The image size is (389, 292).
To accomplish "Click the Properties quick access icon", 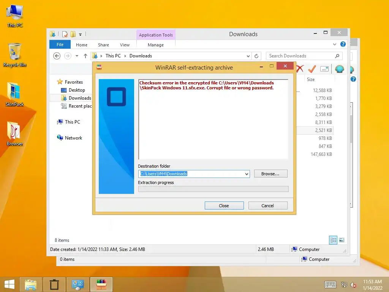I will pyautogui.click(x=65, y=34).
